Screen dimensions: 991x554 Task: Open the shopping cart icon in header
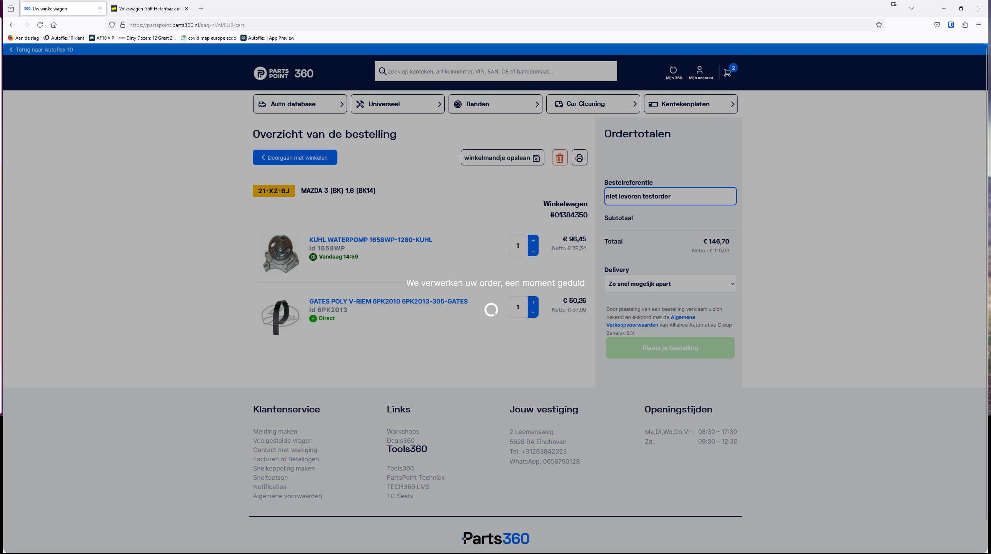coord(727,73)
